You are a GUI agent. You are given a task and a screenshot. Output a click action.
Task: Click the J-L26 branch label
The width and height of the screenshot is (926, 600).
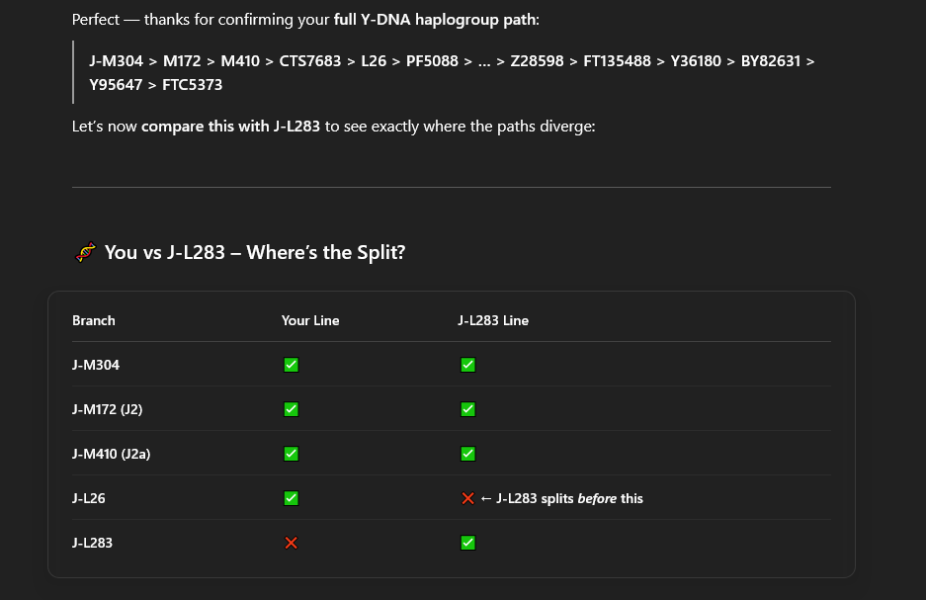coord(89,498)
